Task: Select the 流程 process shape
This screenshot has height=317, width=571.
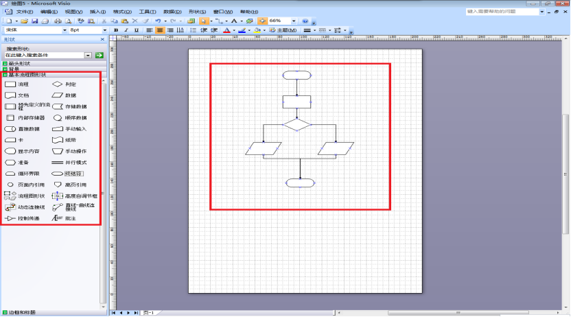Action: coord(16,84)
